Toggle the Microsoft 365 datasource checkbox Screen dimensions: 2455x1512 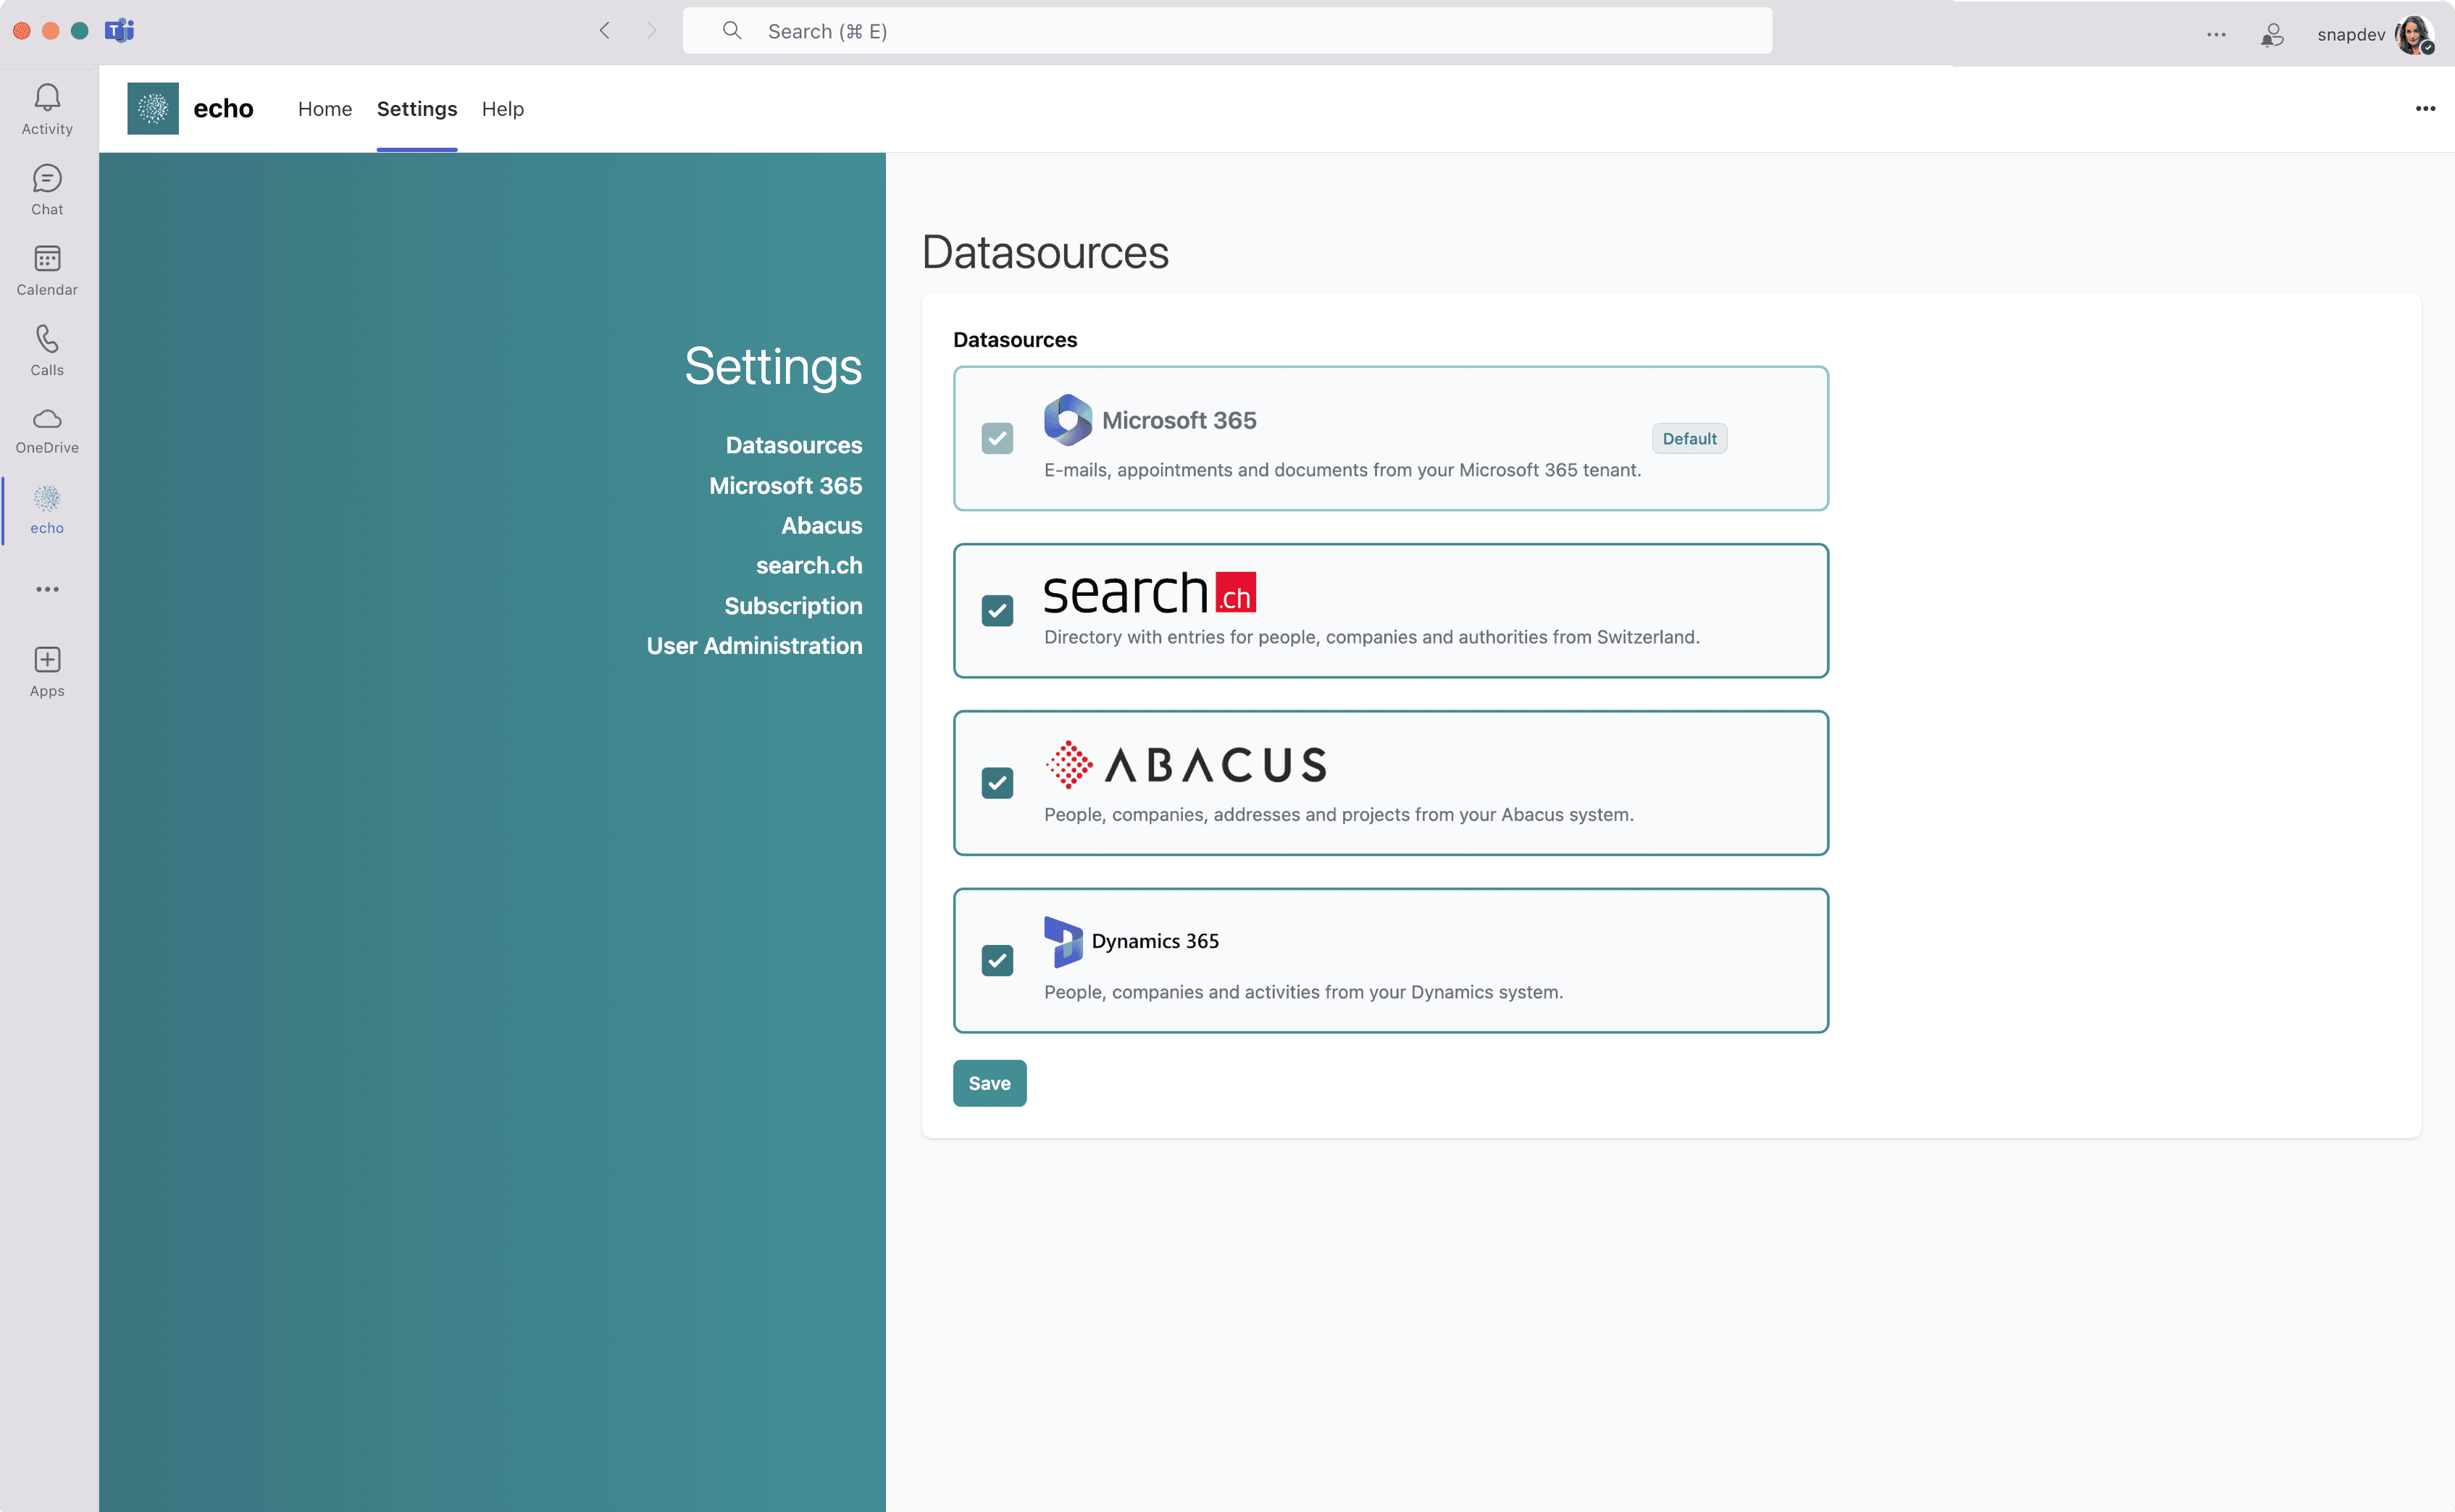[996, 438]
